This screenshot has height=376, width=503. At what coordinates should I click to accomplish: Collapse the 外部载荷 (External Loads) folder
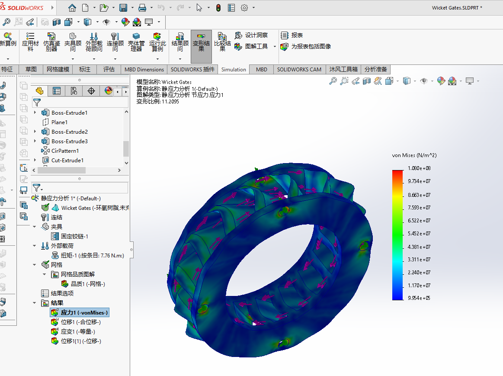click(x=35, y=246)
